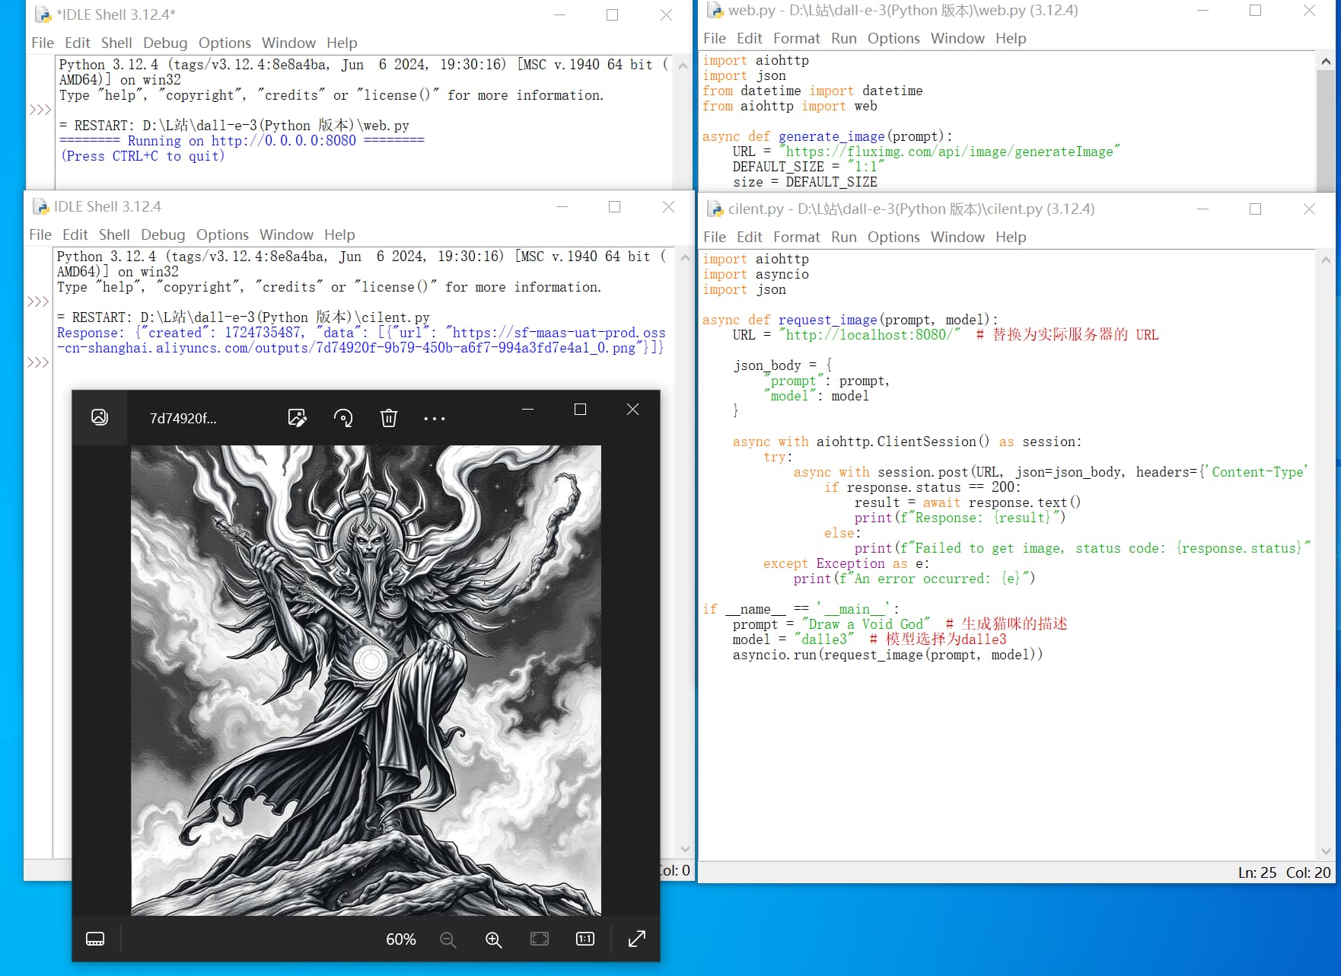Open the Run menu in cilent.py editor
The image size is (1341, 976).
(x=843, y=237)
